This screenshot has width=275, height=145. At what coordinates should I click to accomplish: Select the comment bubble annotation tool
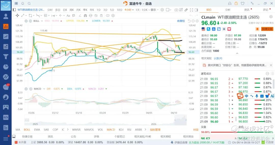[74, 15]
